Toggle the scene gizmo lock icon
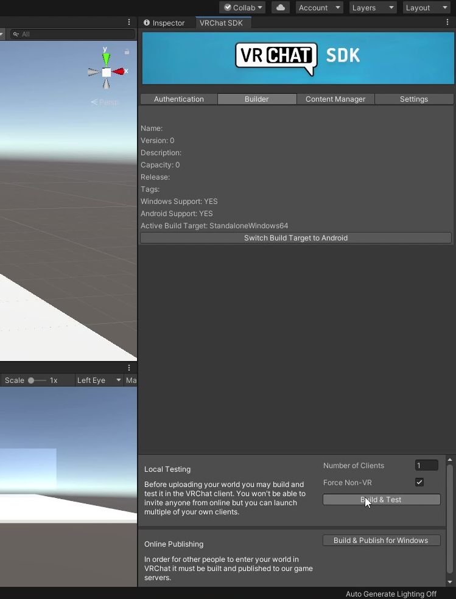Screen dimensions: 456x599 [127, 51]
